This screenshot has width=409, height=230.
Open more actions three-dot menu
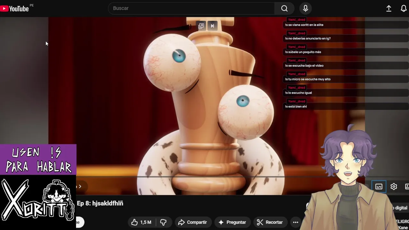click(x=295, y=222)
